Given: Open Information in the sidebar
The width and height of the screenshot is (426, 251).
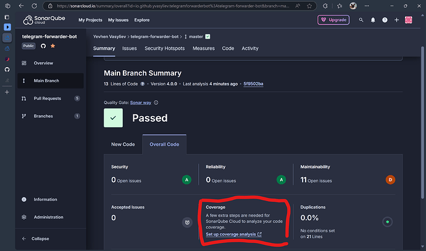Looking at the screenshot, I should pyautogui.click(x=51, y=199).
